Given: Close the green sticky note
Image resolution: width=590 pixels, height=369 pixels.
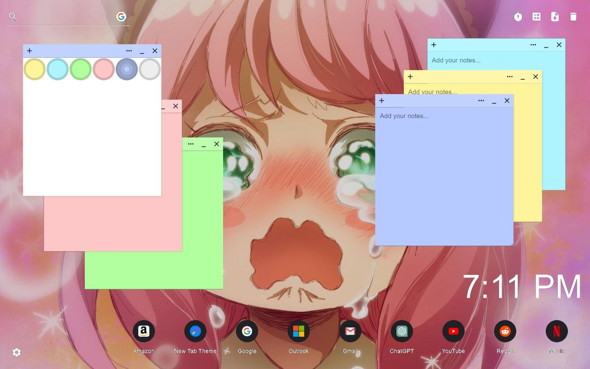Looking at the screenshot, I should click(x=217, y=144).
